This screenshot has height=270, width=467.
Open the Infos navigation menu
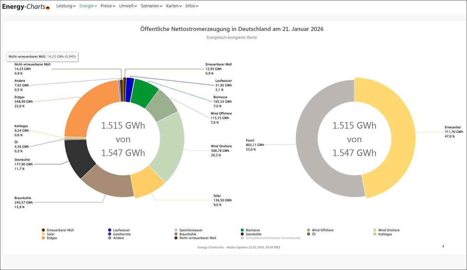point(192,6)
